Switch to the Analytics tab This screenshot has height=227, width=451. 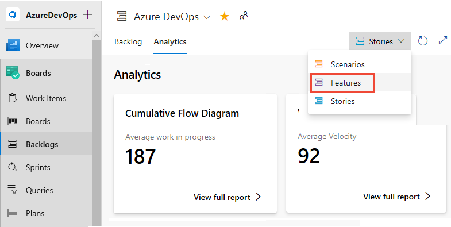coord(170,42)
